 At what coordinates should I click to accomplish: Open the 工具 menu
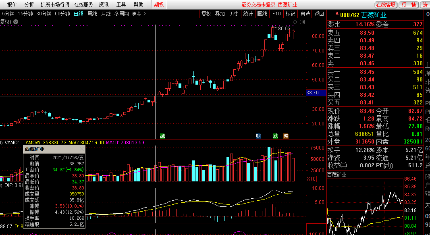click(121, 5)
